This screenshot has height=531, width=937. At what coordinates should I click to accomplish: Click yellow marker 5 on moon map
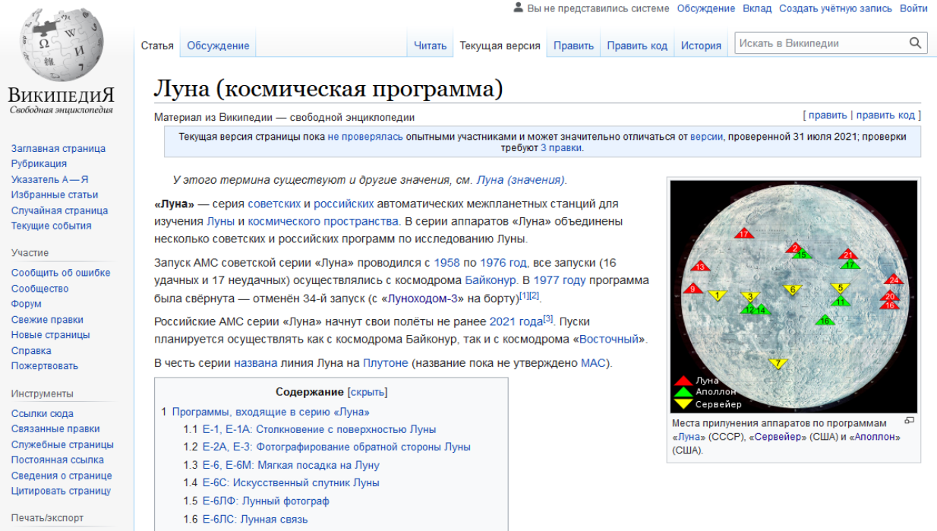tap(840, 287)
